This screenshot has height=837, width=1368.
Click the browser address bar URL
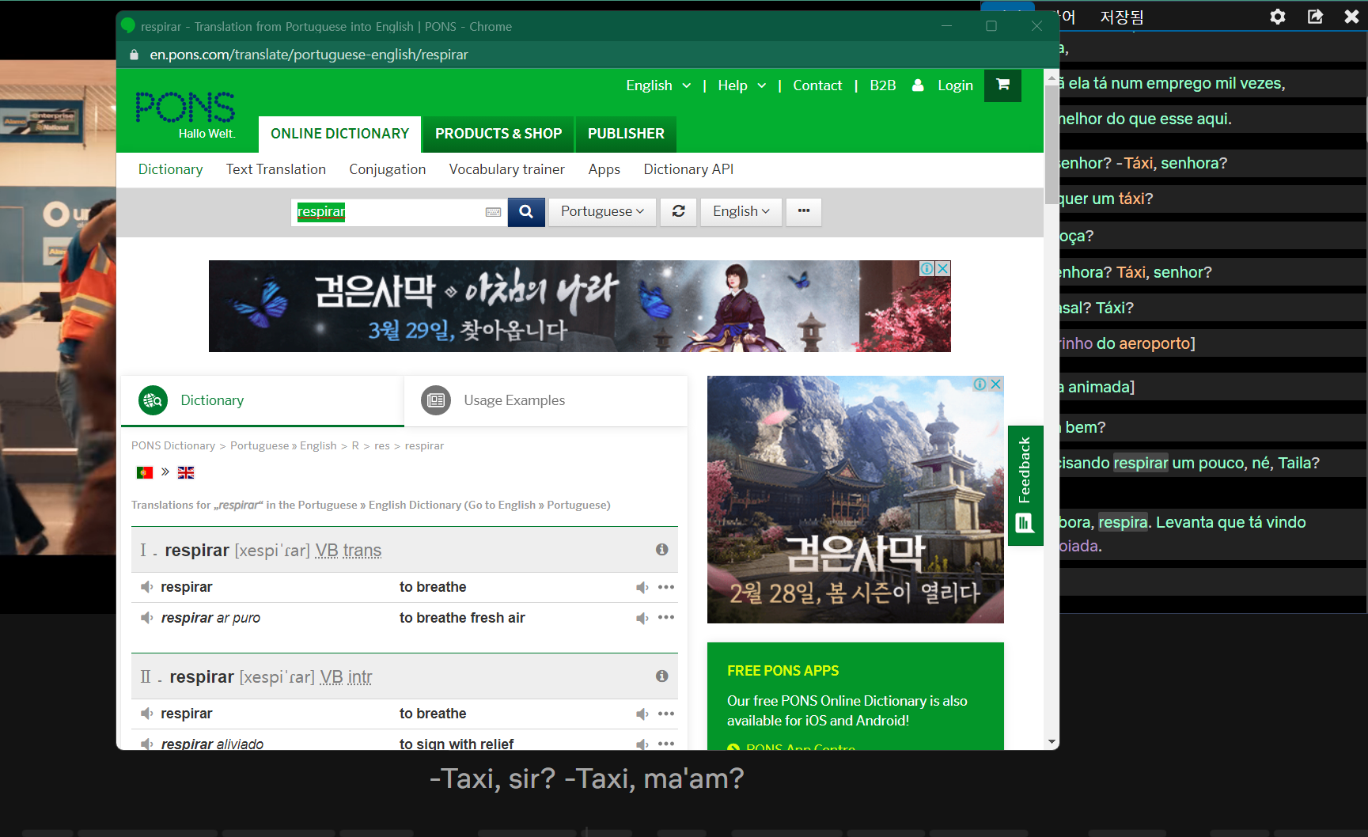pos(309,55)
